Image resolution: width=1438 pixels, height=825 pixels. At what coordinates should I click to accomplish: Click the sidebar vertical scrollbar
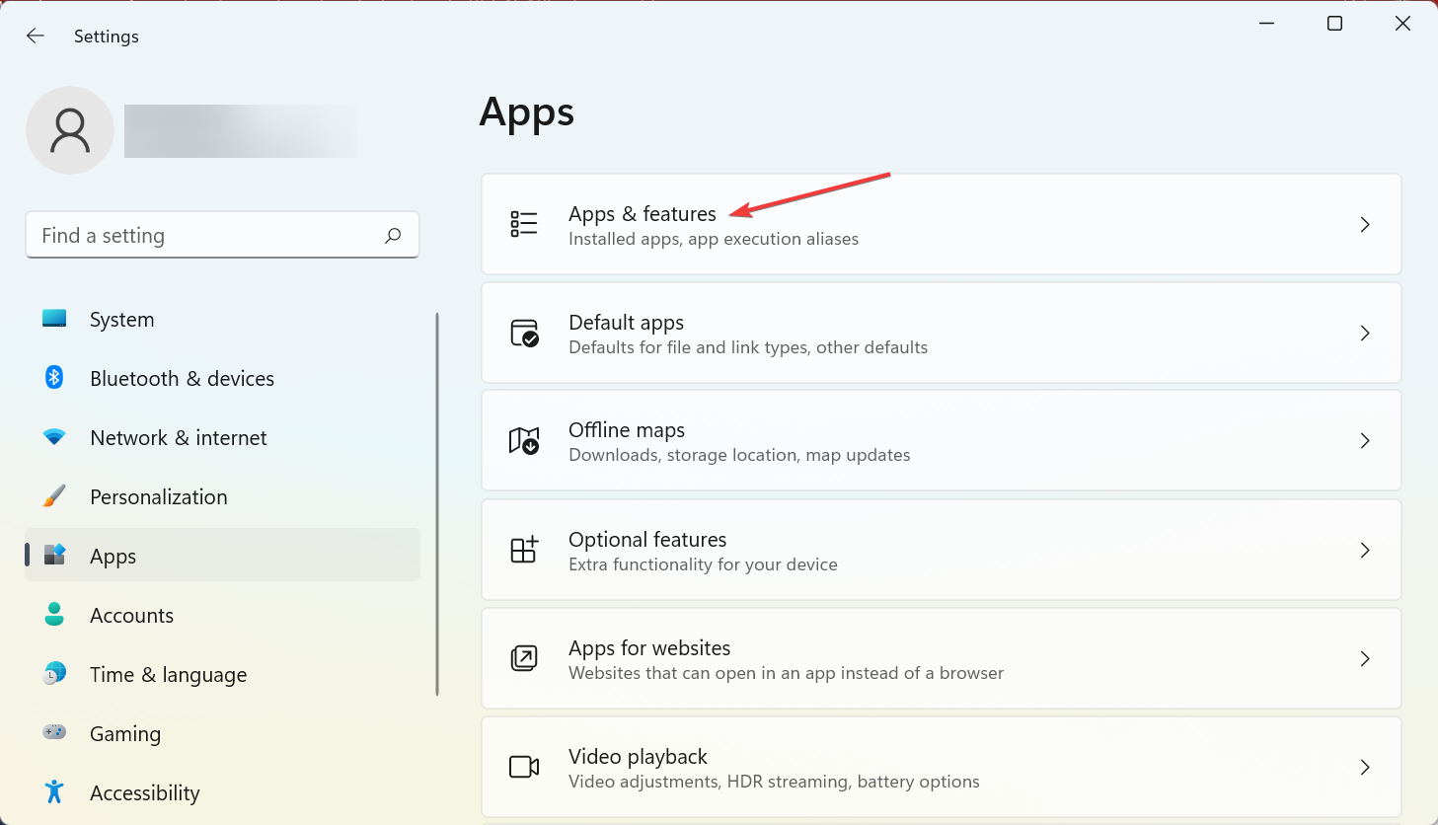point(437,503)
